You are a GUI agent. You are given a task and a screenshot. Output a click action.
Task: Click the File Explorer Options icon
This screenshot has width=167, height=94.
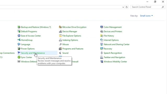click(60, 36)
